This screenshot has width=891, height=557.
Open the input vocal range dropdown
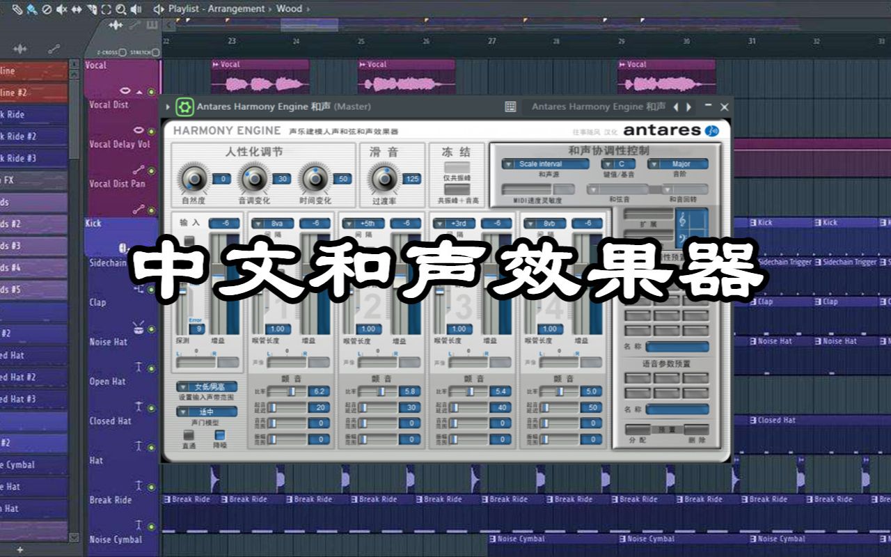(207, 386)
